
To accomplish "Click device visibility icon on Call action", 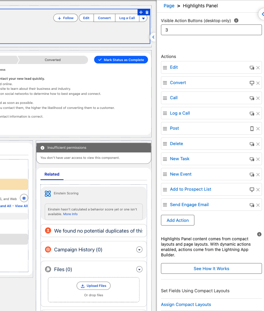I will pos(252,98).
